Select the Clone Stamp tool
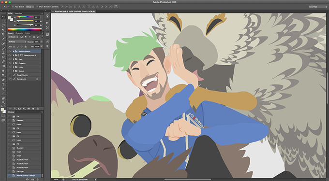 pos(3,53)
